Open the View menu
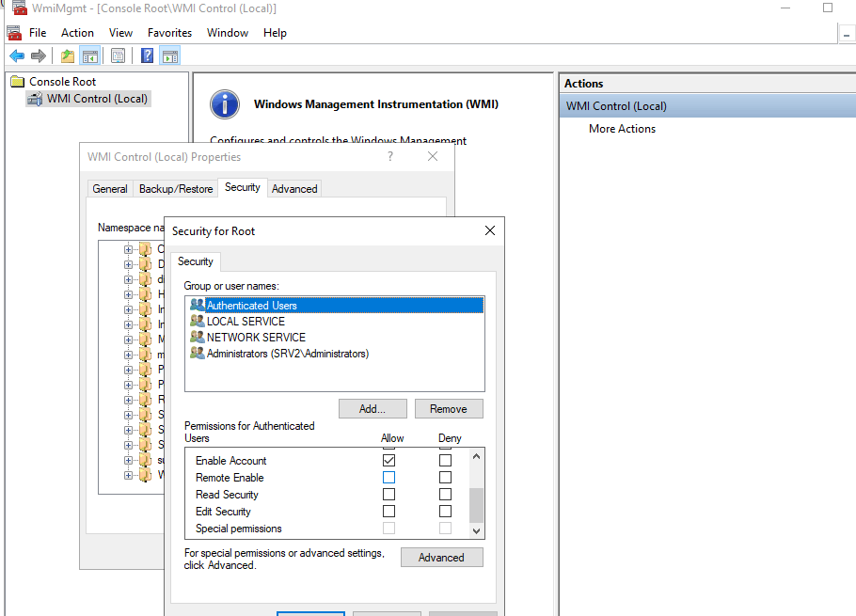 tap(120, 33)
